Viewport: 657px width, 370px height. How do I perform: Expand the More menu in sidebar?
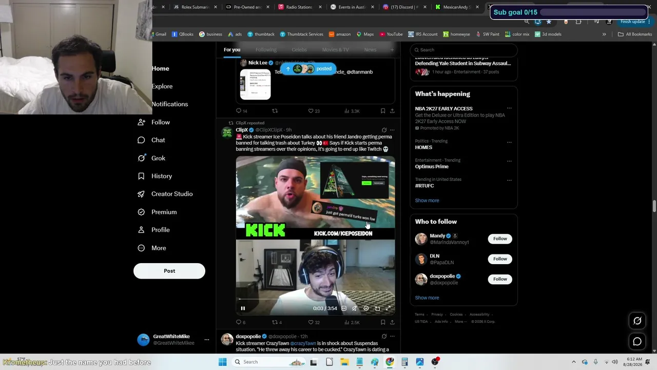pyautogui.click(x=152, y=248)
